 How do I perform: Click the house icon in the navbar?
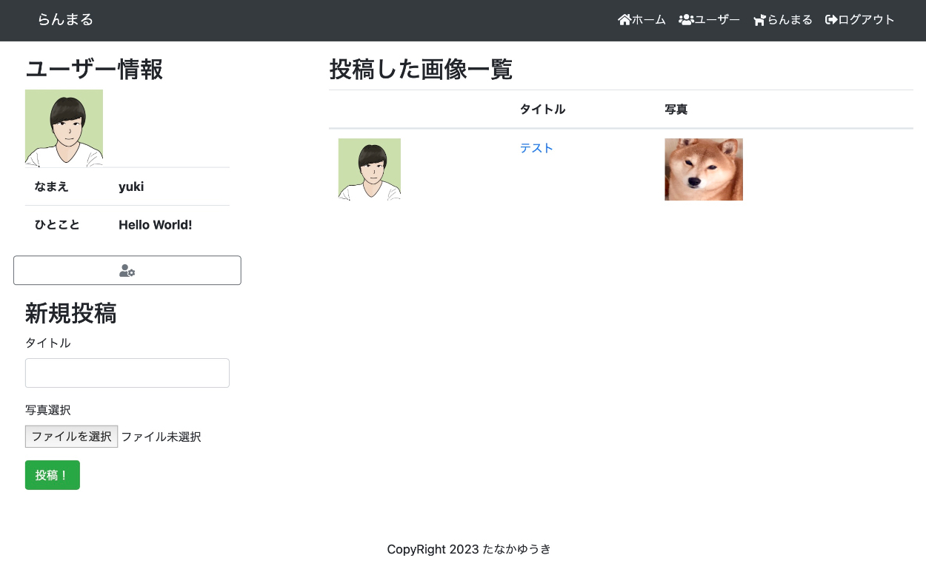click(624, 20)
